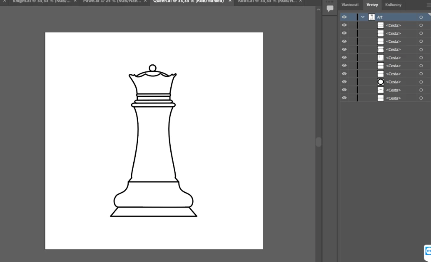
Task: Click target circle of the fifth <Cesta> sublayer
Action: coord(421,58)
